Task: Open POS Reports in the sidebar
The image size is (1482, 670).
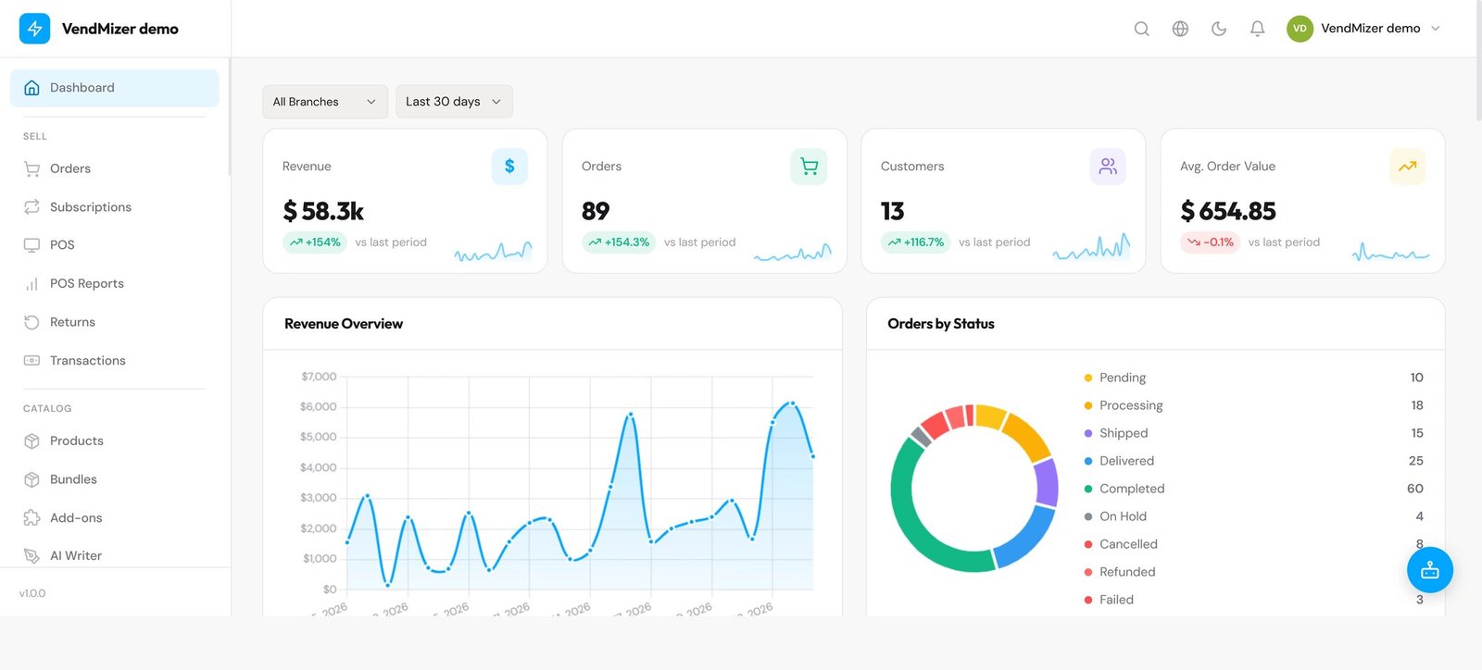Action: pos(115,284)
